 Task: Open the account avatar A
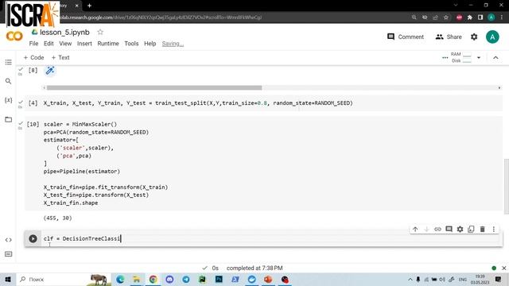492,37
